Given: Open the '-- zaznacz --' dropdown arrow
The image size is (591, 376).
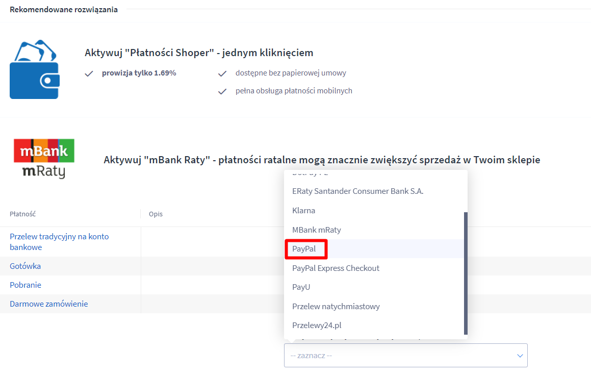Looking at the screenshot, I should click(x=520, y=356).
